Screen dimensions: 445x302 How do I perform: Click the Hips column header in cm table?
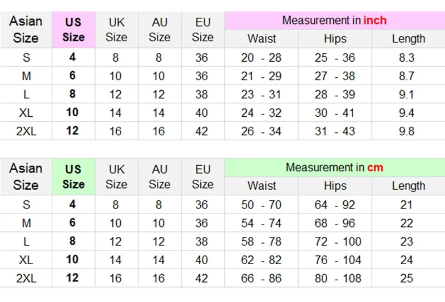335,186
